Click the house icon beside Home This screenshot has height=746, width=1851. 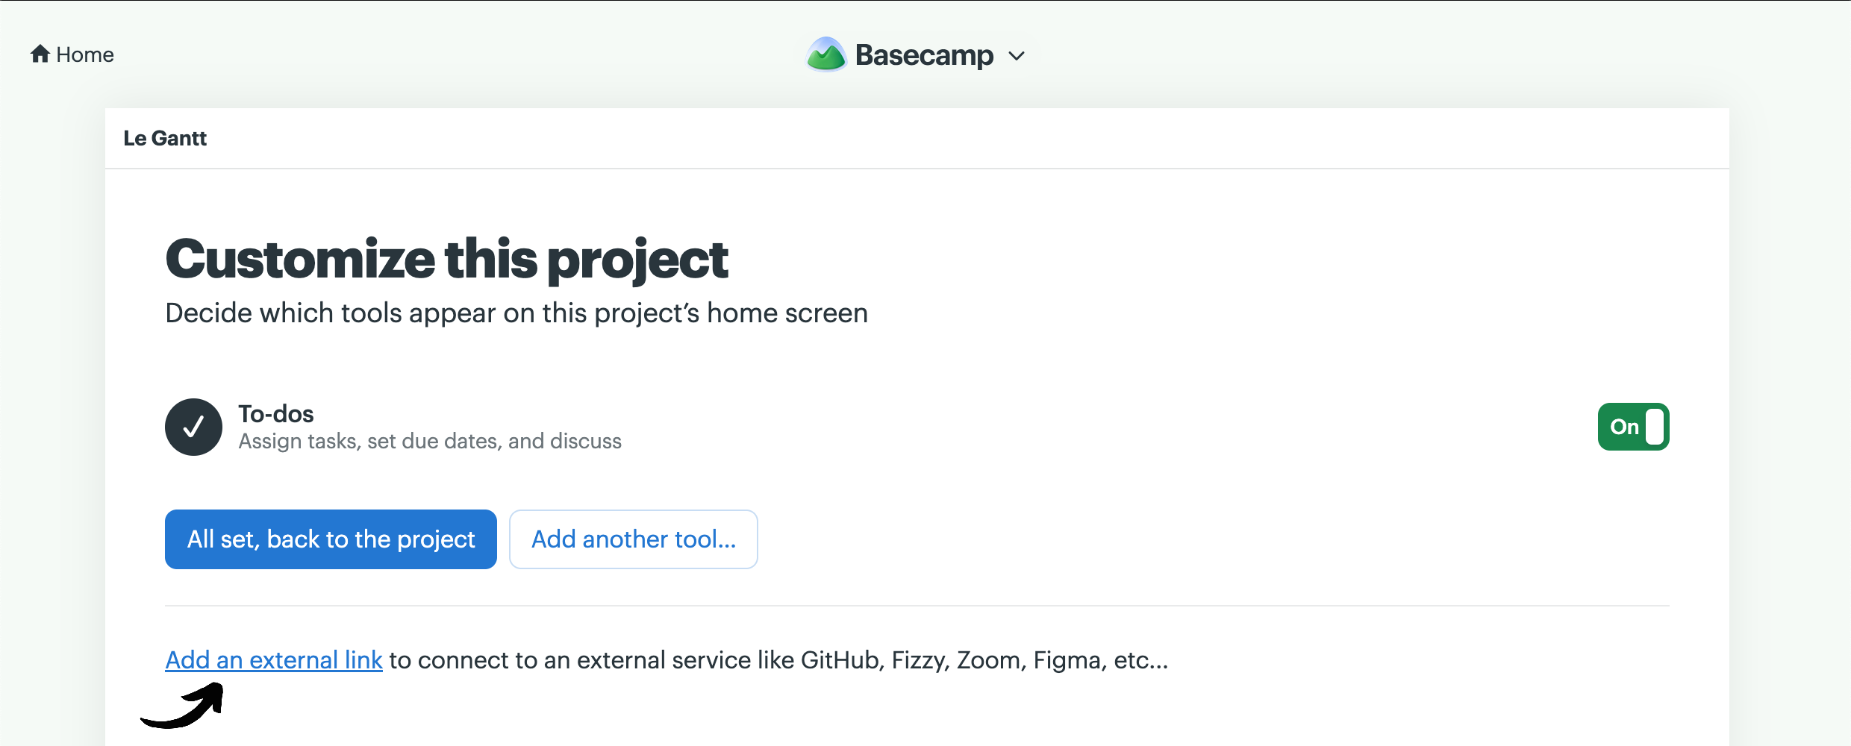[x=40, y=54]
